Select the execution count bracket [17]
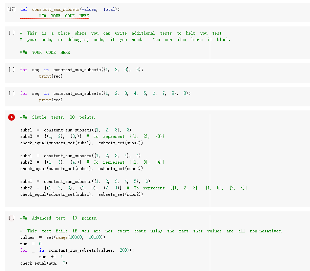This screenshot has height=271, width=310. pos(10,9)
